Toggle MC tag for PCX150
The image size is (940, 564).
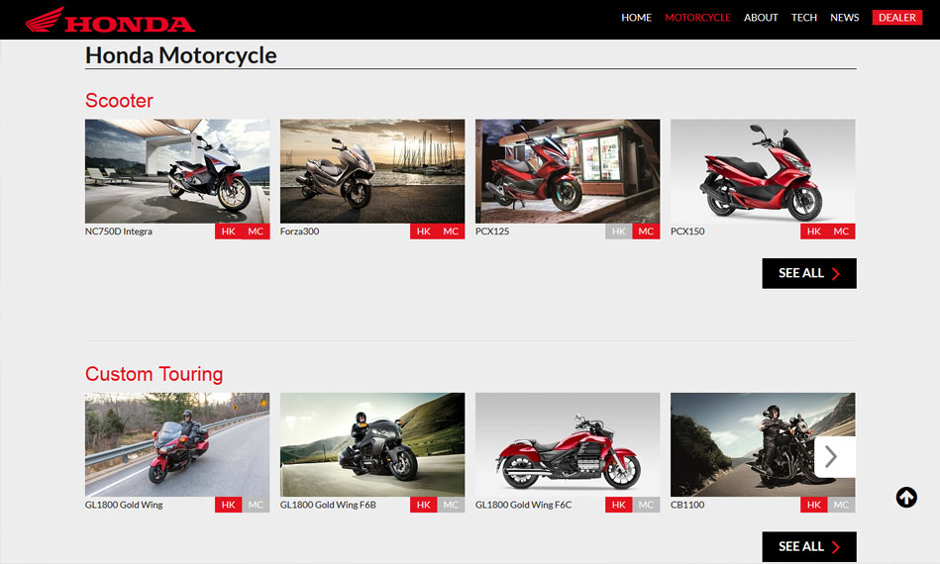coord(841,232)
